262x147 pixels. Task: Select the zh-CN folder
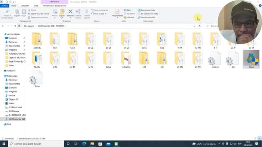click(180, 60)
